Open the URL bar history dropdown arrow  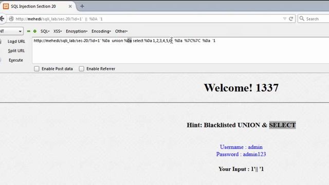pos(284,19)
